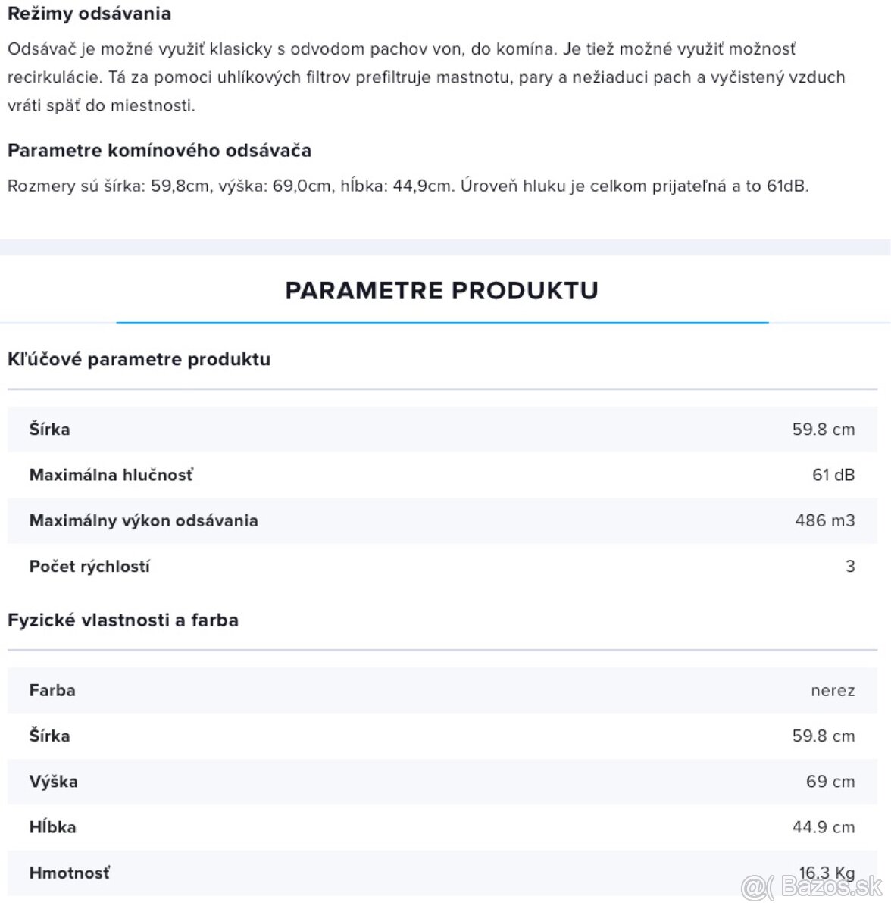Click the Maximálny výkon odsávania label

[143, 520]
